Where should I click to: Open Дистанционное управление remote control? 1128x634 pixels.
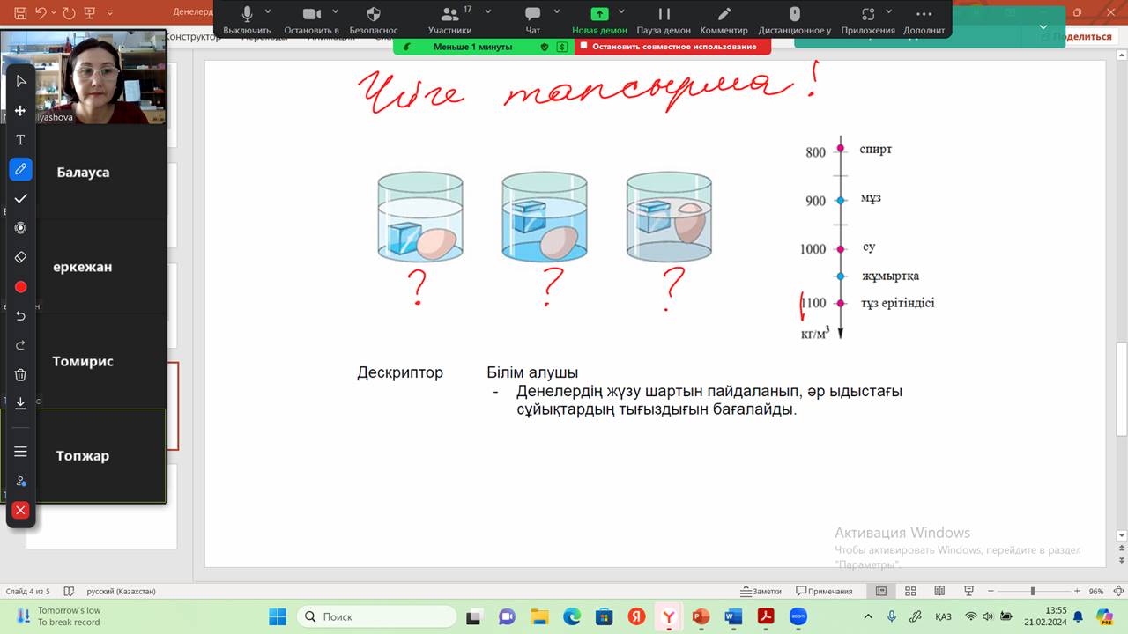tap(794, 18)
